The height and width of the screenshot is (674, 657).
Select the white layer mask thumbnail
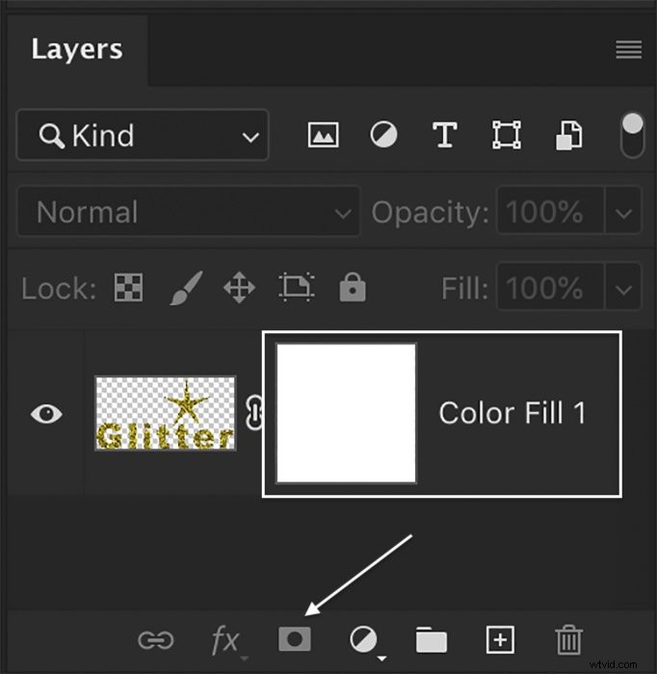[346, 413]
